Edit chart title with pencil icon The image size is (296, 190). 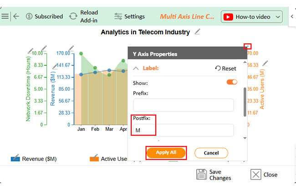(197, 31)
